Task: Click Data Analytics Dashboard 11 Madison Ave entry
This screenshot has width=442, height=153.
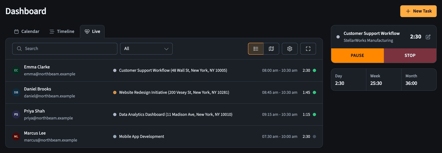Action: pos(176,115)
